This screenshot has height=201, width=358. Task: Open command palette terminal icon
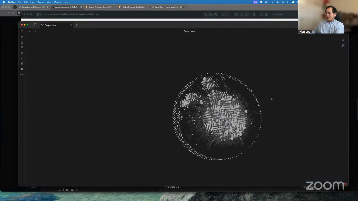tap(22, 58)
